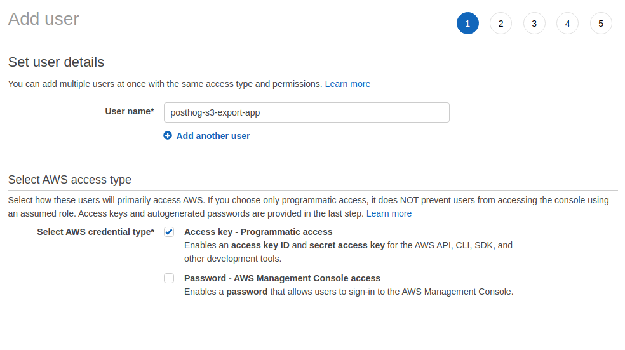This screenshot has height=350, width=625.
Task: Click the Set user details section heading
Action: pyautogui.click(x=56, y=62)
